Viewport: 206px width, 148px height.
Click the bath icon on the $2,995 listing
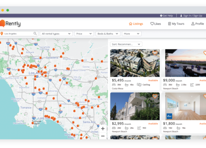pos(126,128)
